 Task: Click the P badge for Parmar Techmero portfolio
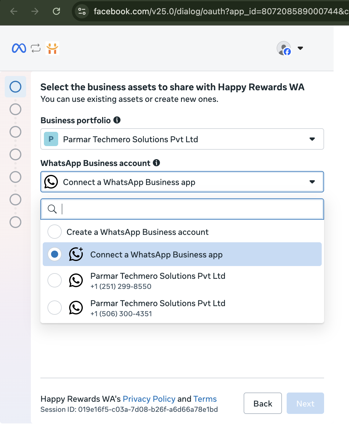tap(51, 139)
